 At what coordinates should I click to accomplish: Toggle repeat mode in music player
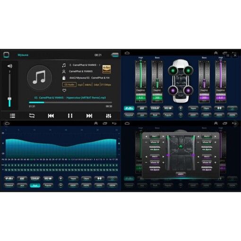[32, 116]
